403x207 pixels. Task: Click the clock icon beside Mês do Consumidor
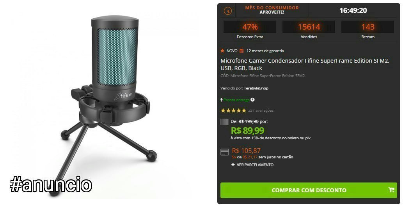[228, 11]
